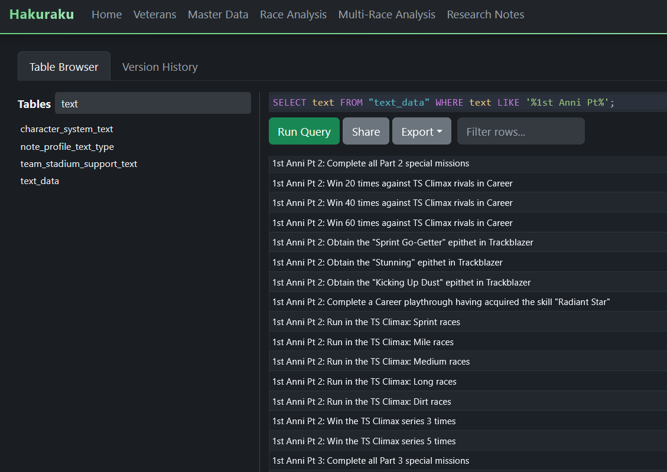Select row 'Run in the TS Climax: Medium races'
Viewport: 667px width, 472px height.
click(468, 361)
